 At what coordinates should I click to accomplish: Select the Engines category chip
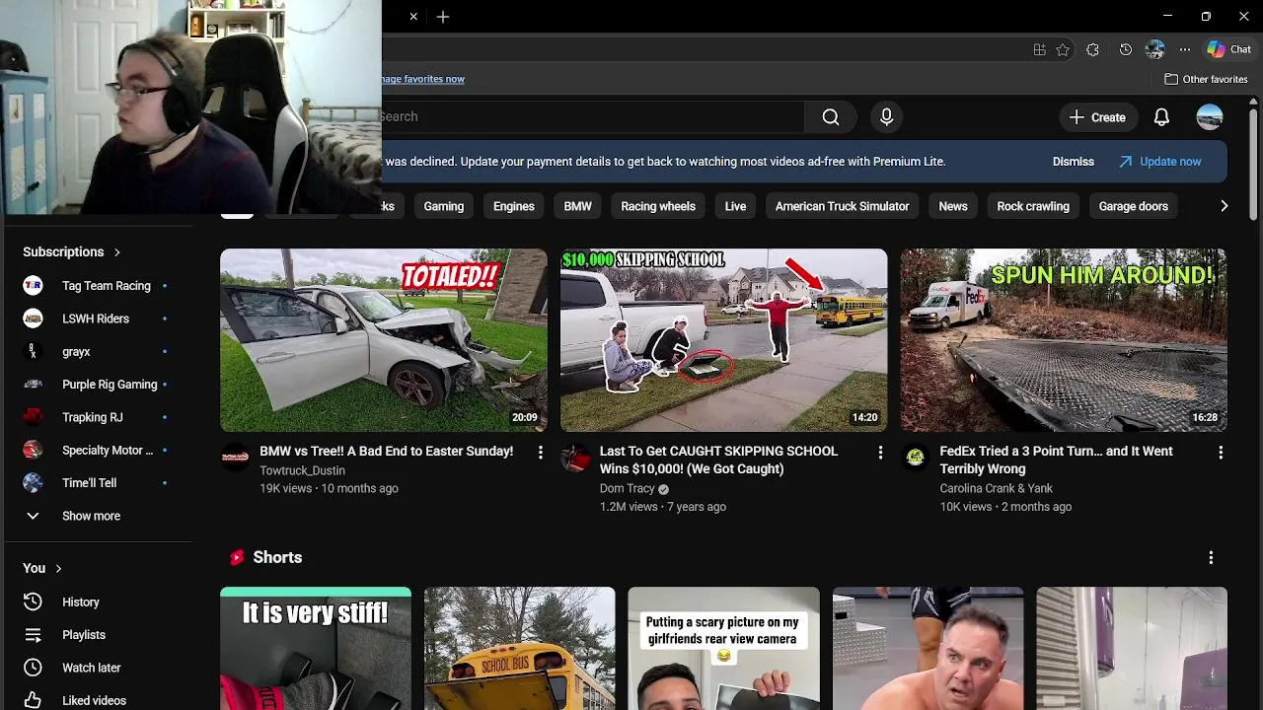point(514,206)
